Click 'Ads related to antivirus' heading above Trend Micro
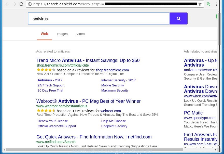 53,52
